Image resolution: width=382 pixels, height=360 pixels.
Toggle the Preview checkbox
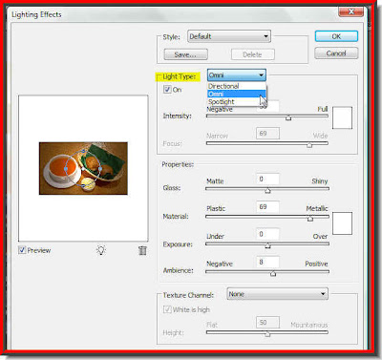(x=22, y=250)
